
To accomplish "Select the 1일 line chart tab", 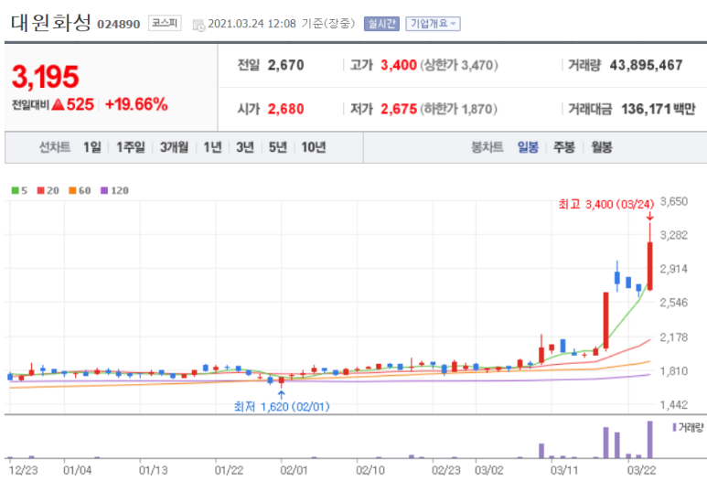I will (92, 147).
